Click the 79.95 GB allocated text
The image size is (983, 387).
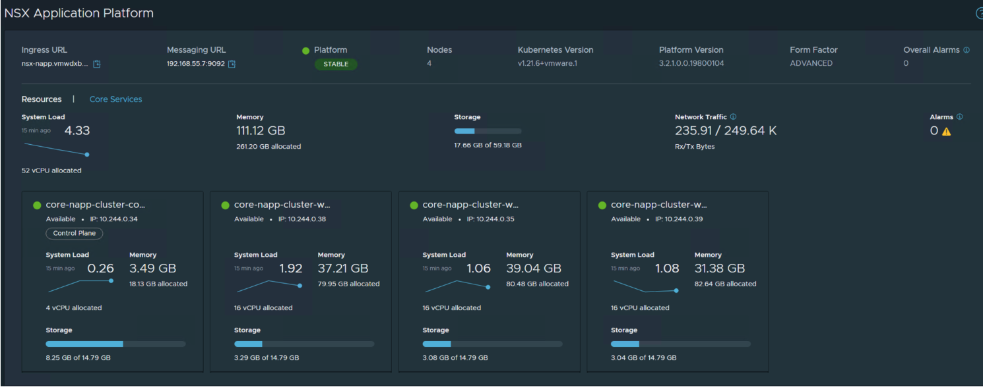tap(348, 284)
